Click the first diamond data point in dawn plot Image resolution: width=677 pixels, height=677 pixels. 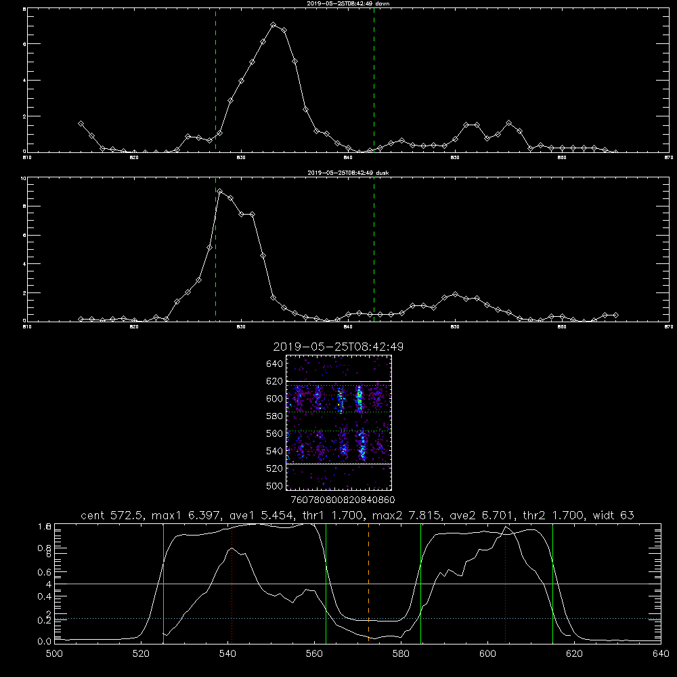[81, 123]
